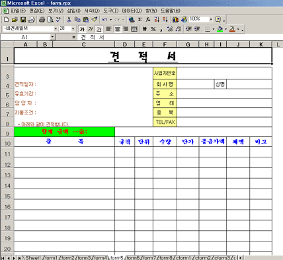The height and width of the screenshot is (260, 283).
Task: Apply Percent style icon
Action: coord(153,29)
